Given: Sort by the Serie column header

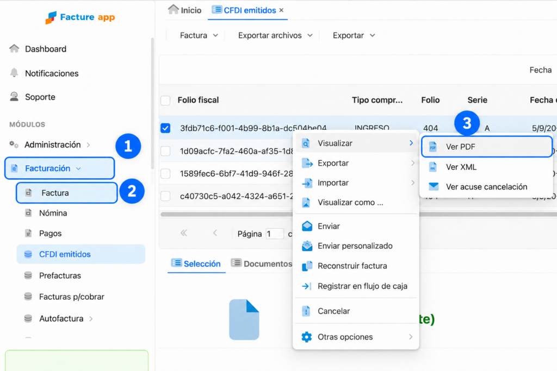Looking at the screenshot, I should (x=477, y=100).
